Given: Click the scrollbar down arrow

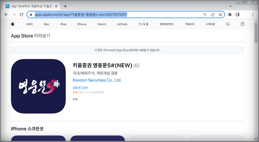Looking at the screenshot, I should pyautogui.click(x=256, y=139).
